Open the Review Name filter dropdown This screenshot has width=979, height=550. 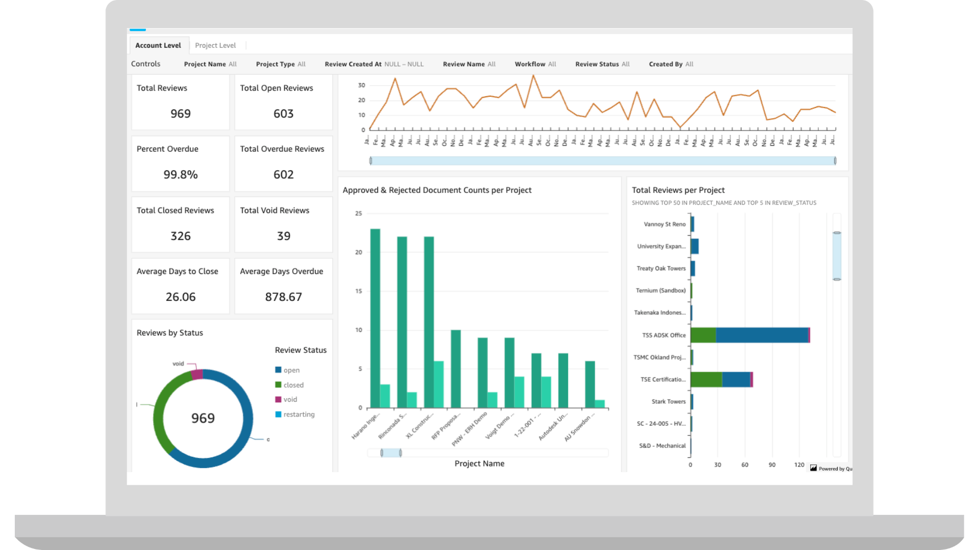click(x=469, y=64)
